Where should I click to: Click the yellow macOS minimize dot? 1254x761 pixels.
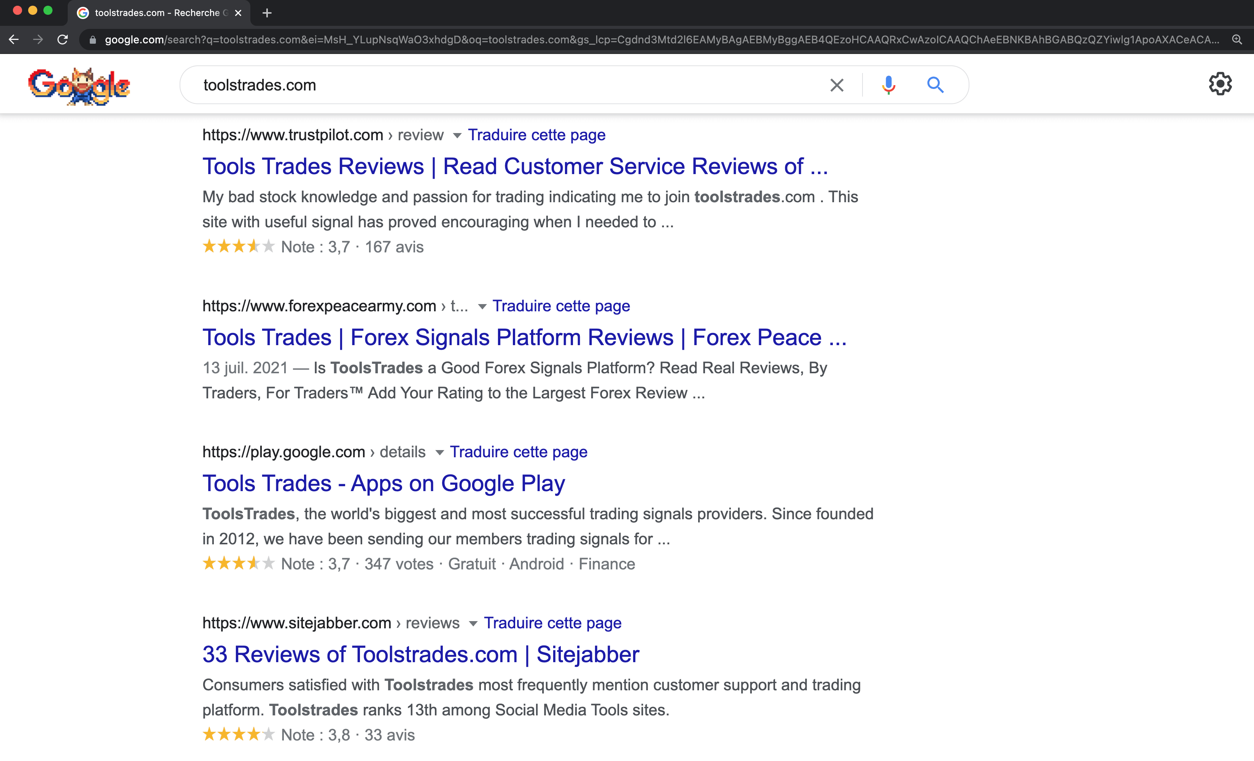(33, 11)
